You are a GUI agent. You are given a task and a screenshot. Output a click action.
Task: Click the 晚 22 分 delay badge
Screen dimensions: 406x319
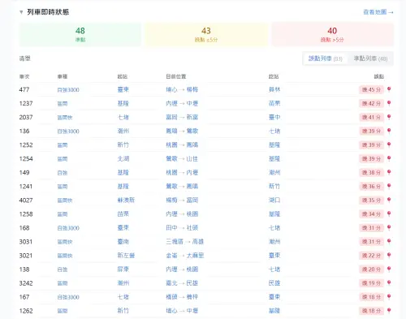point(371,256)
